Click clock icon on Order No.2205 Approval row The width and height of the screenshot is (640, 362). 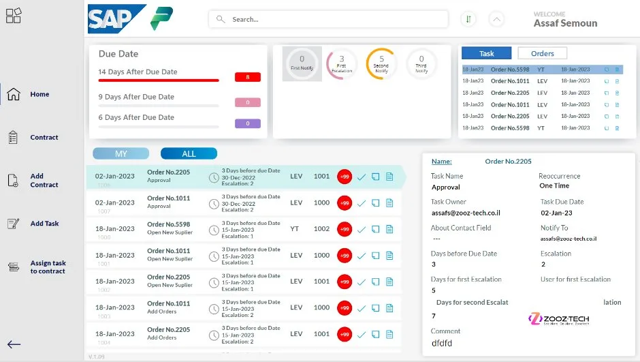(x=214, y=178)
